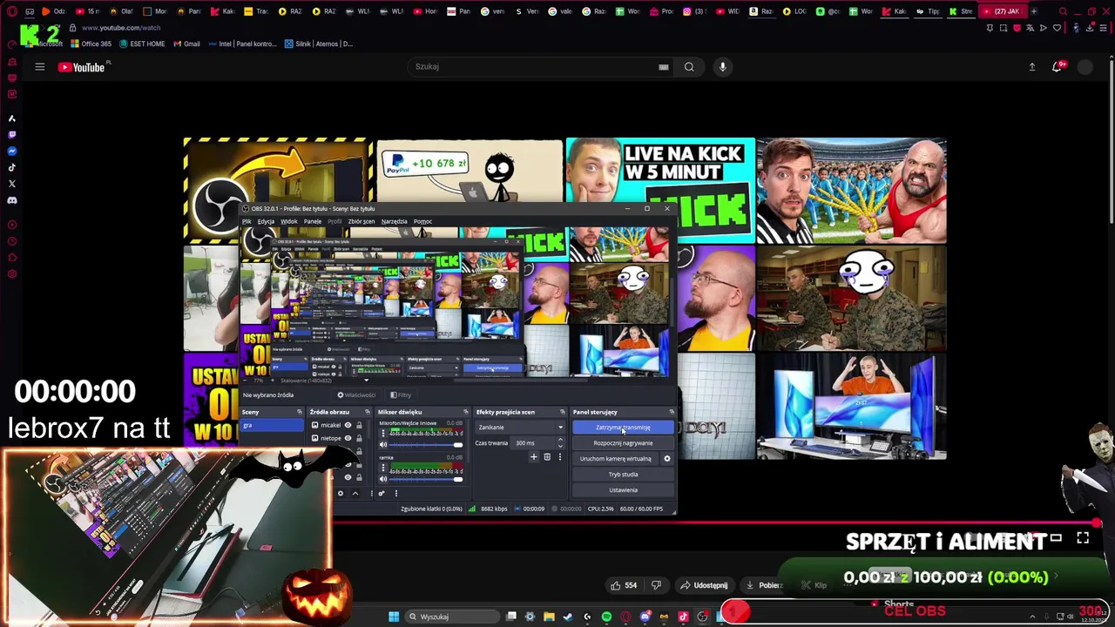
Task: Pop out the Sceny dock panel
Action: click(x=300, y=412)
